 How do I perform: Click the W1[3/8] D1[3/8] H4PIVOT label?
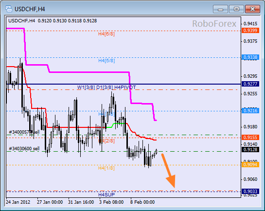[x=106, y=88]
